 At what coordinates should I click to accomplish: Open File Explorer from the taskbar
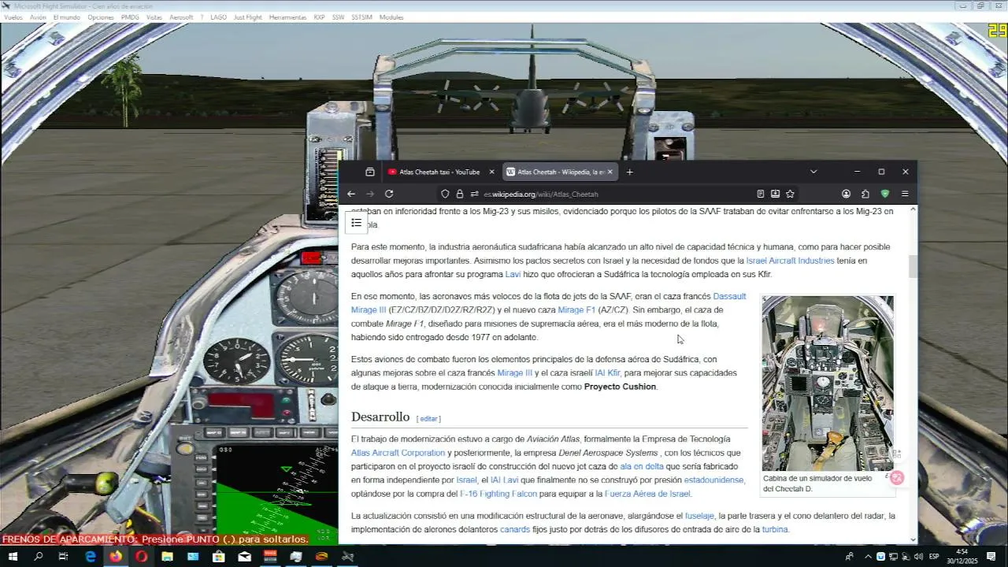(167, 557)
